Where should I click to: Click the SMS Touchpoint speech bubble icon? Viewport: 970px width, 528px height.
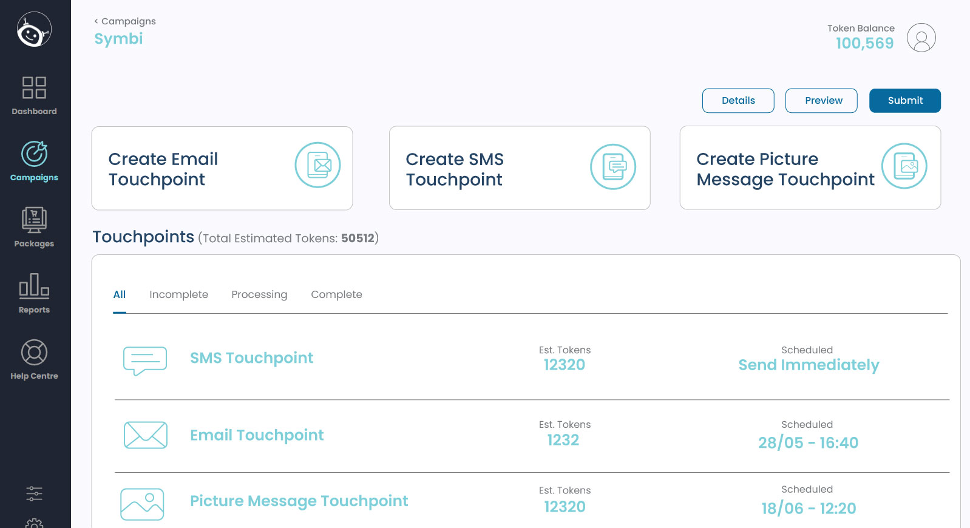pyautogui.click(x=145, y=360)
